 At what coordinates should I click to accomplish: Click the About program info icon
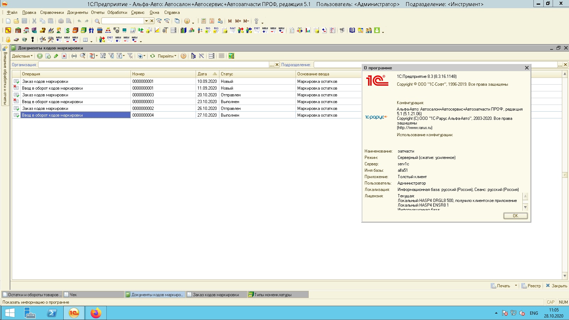pos(187,21)
